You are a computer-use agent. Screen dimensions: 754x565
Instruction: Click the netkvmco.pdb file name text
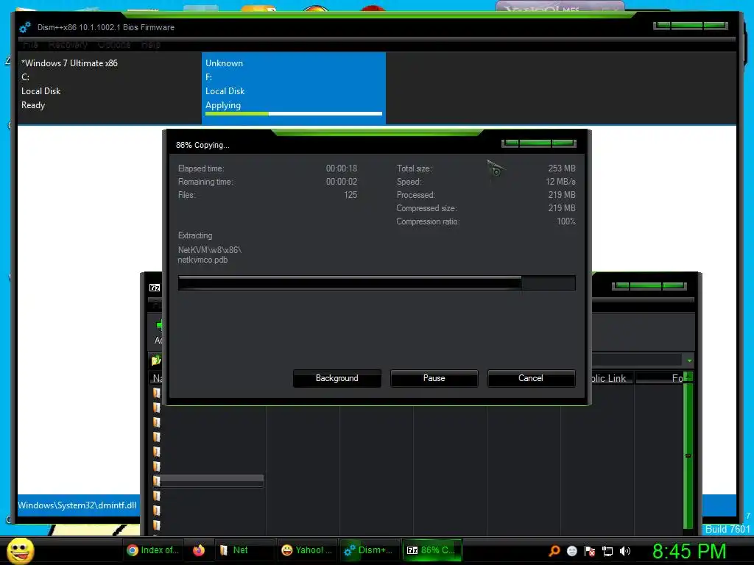pos(202,260)
